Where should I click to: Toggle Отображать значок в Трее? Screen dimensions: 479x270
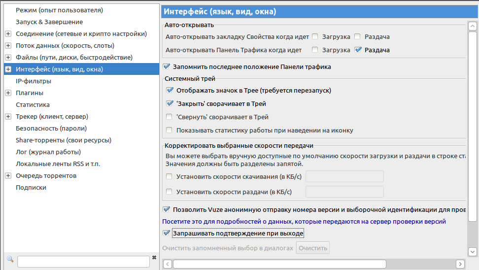click(170, 90)
